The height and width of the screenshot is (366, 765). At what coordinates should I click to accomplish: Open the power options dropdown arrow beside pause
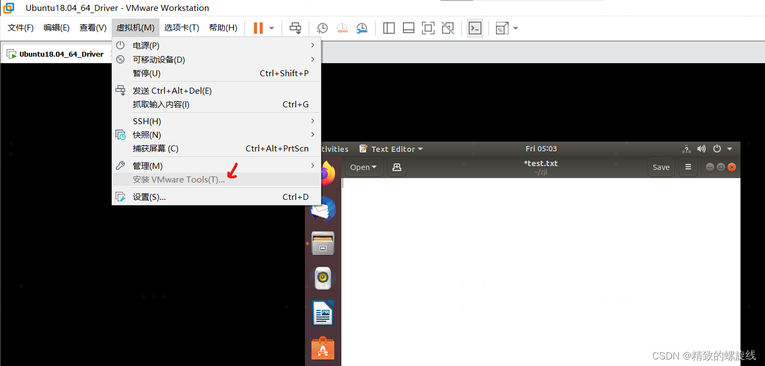point(272,28)
